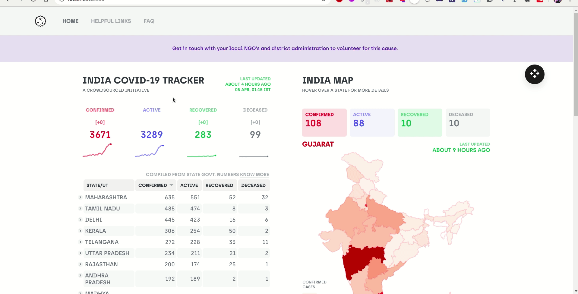Select the map Recovered 10 card
This screenshot has width=578, height=294.
[x=420, y=122]
